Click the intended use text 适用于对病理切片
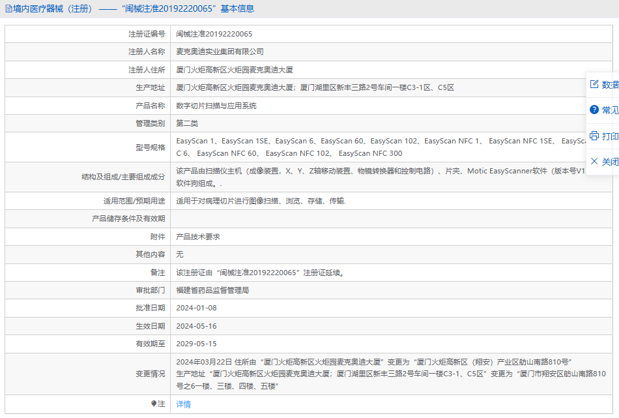Screen dimensions: 619x418 point(261,201)
